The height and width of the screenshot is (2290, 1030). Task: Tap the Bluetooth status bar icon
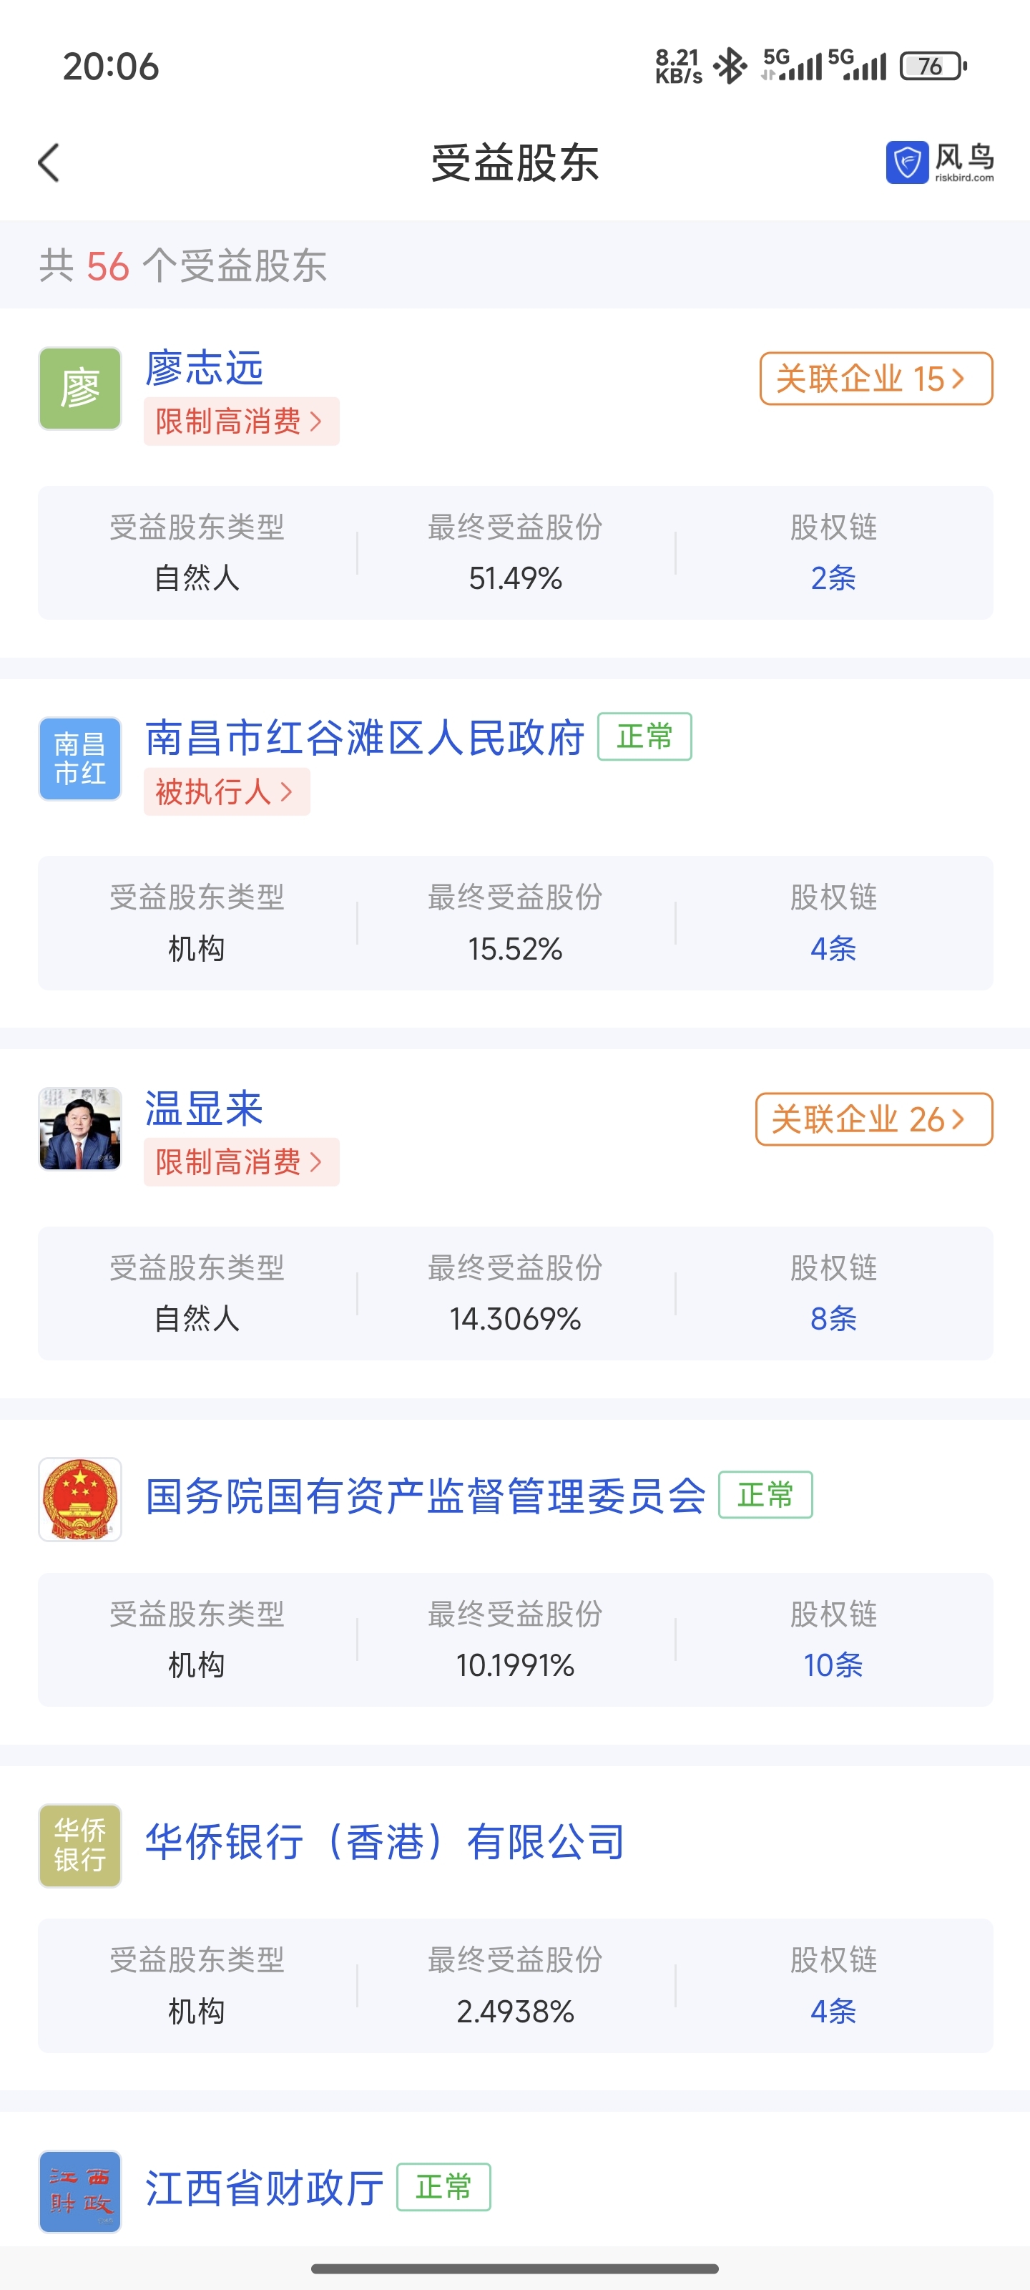click(x=730, y=66)
